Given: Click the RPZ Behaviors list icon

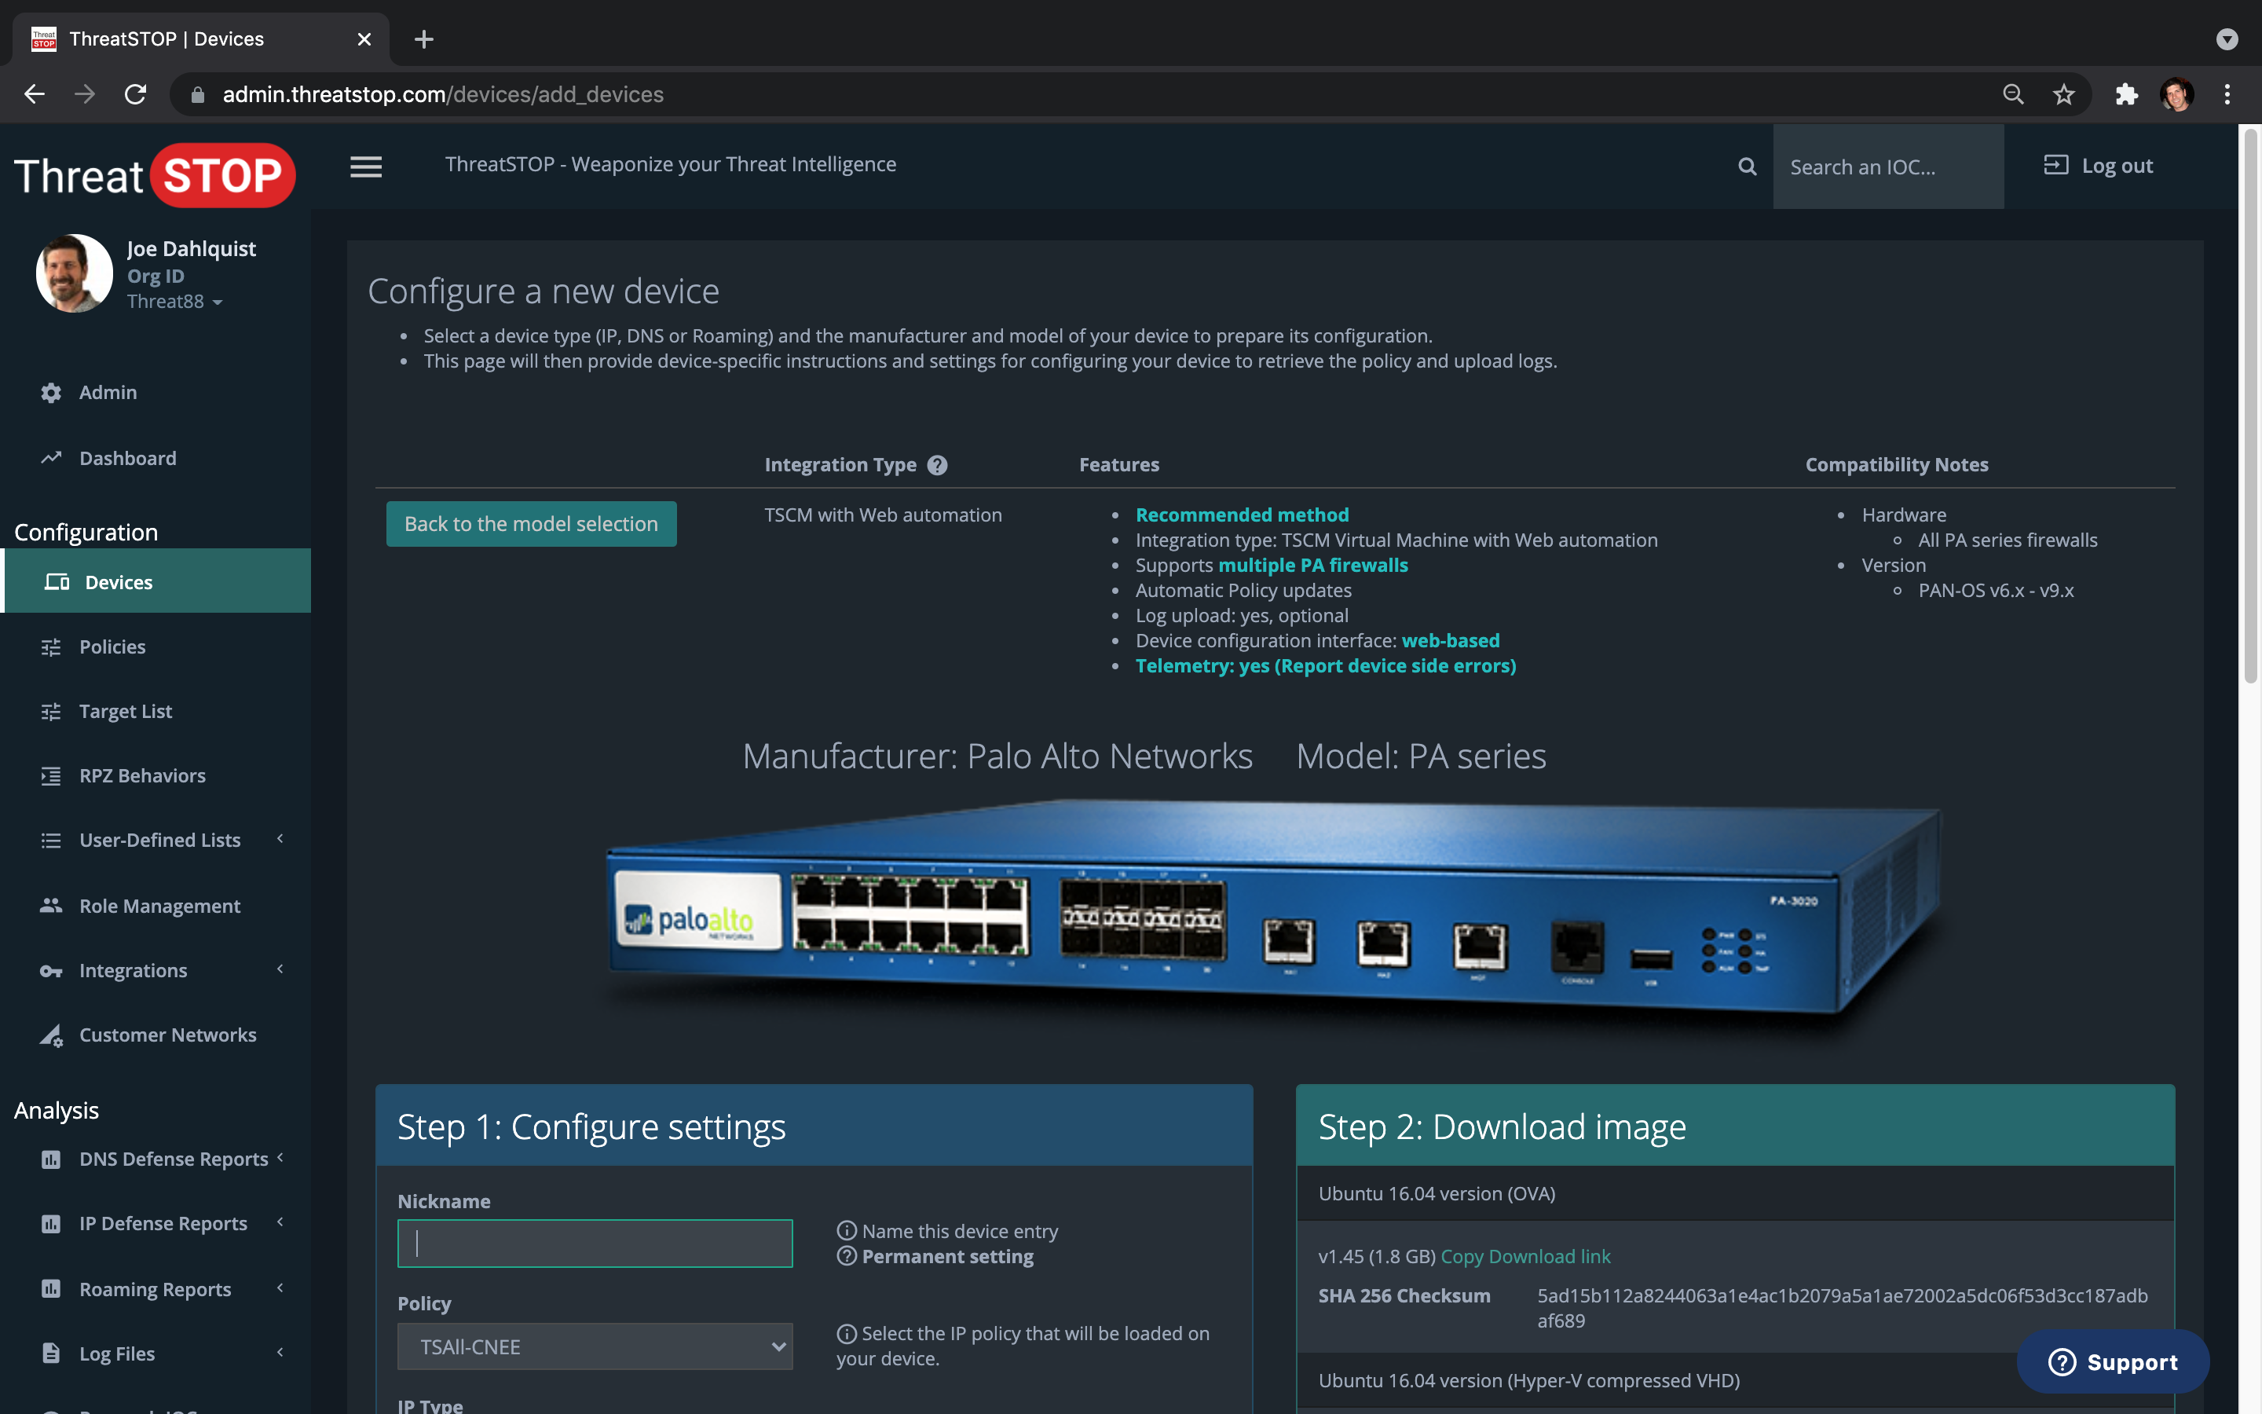Looking at the screenshot, I should click(x=51, y=776).
